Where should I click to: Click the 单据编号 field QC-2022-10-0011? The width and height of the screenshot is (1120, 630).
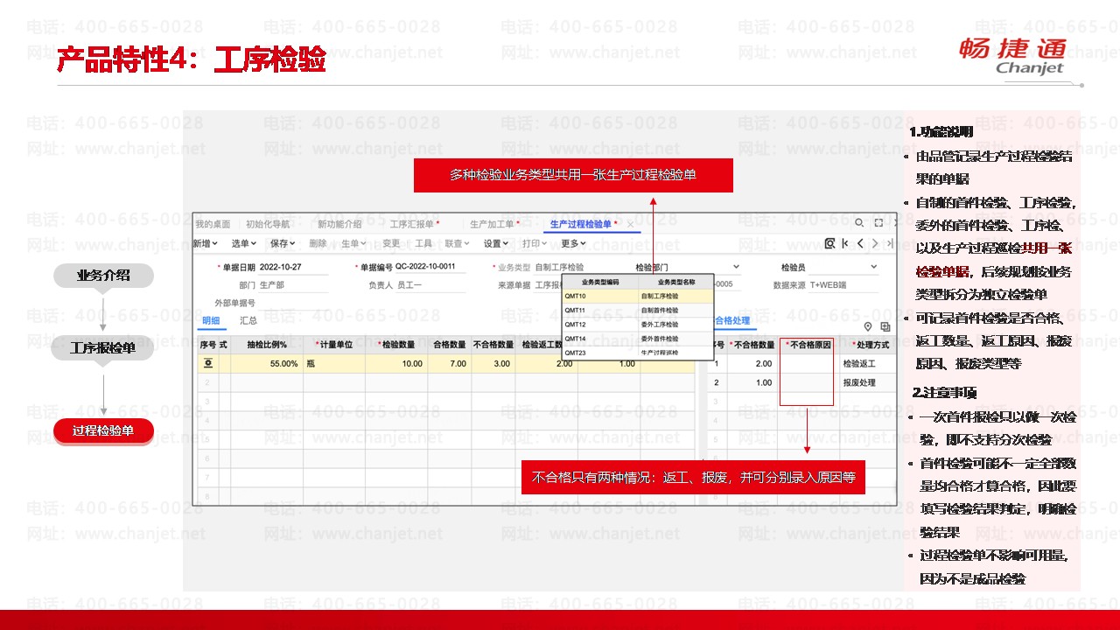coord(430,267)
